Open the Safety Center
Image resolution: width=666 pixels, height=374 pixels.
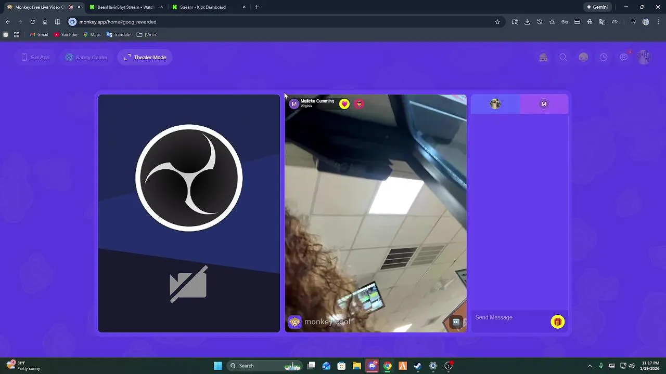click(x=86, y=57)
